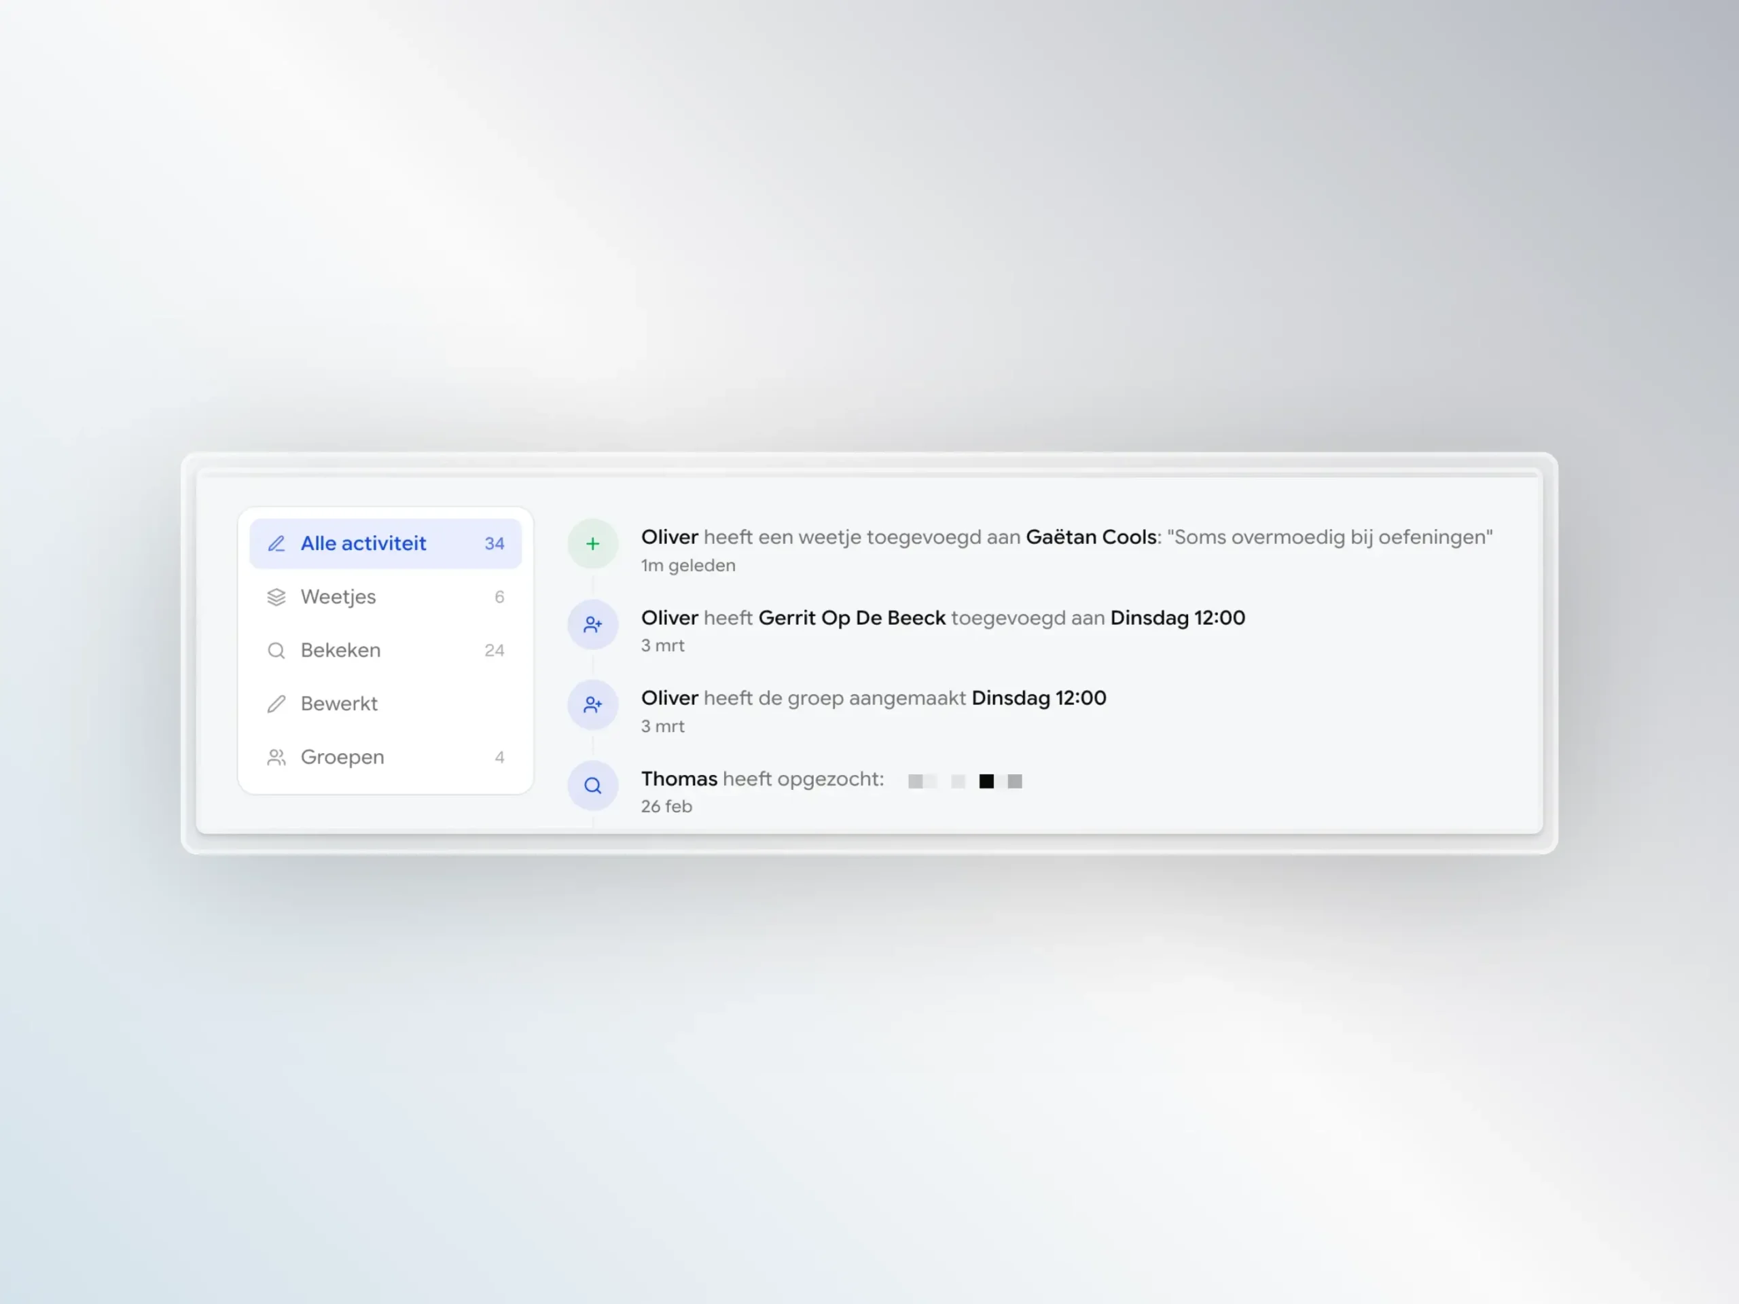The image size is (1739, 1304).
Task: Open Dinsdag 12:00 in the groep aangemaakt entry
Action: (x=1039, y=698)
